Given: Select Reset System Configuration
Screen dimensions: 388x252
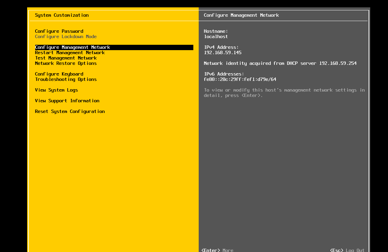Looking at the screenshot, I should [x=70, y=112].
